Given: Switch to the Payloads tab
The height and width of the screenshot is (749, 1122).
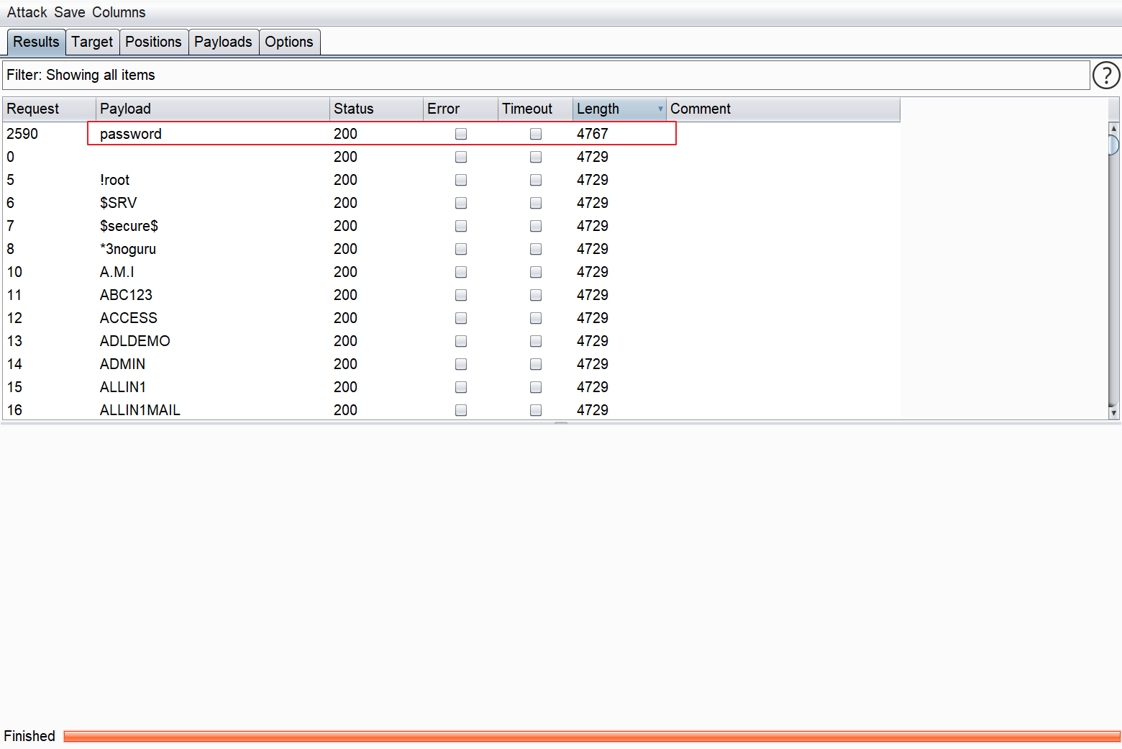Looking at the screenshot, I should point(223,42).
